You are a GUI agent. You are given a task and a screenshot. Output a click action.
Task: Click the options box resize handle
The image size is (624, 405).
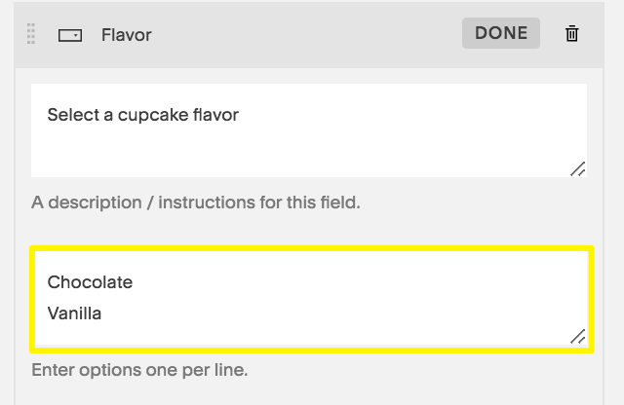coord(577,337)
